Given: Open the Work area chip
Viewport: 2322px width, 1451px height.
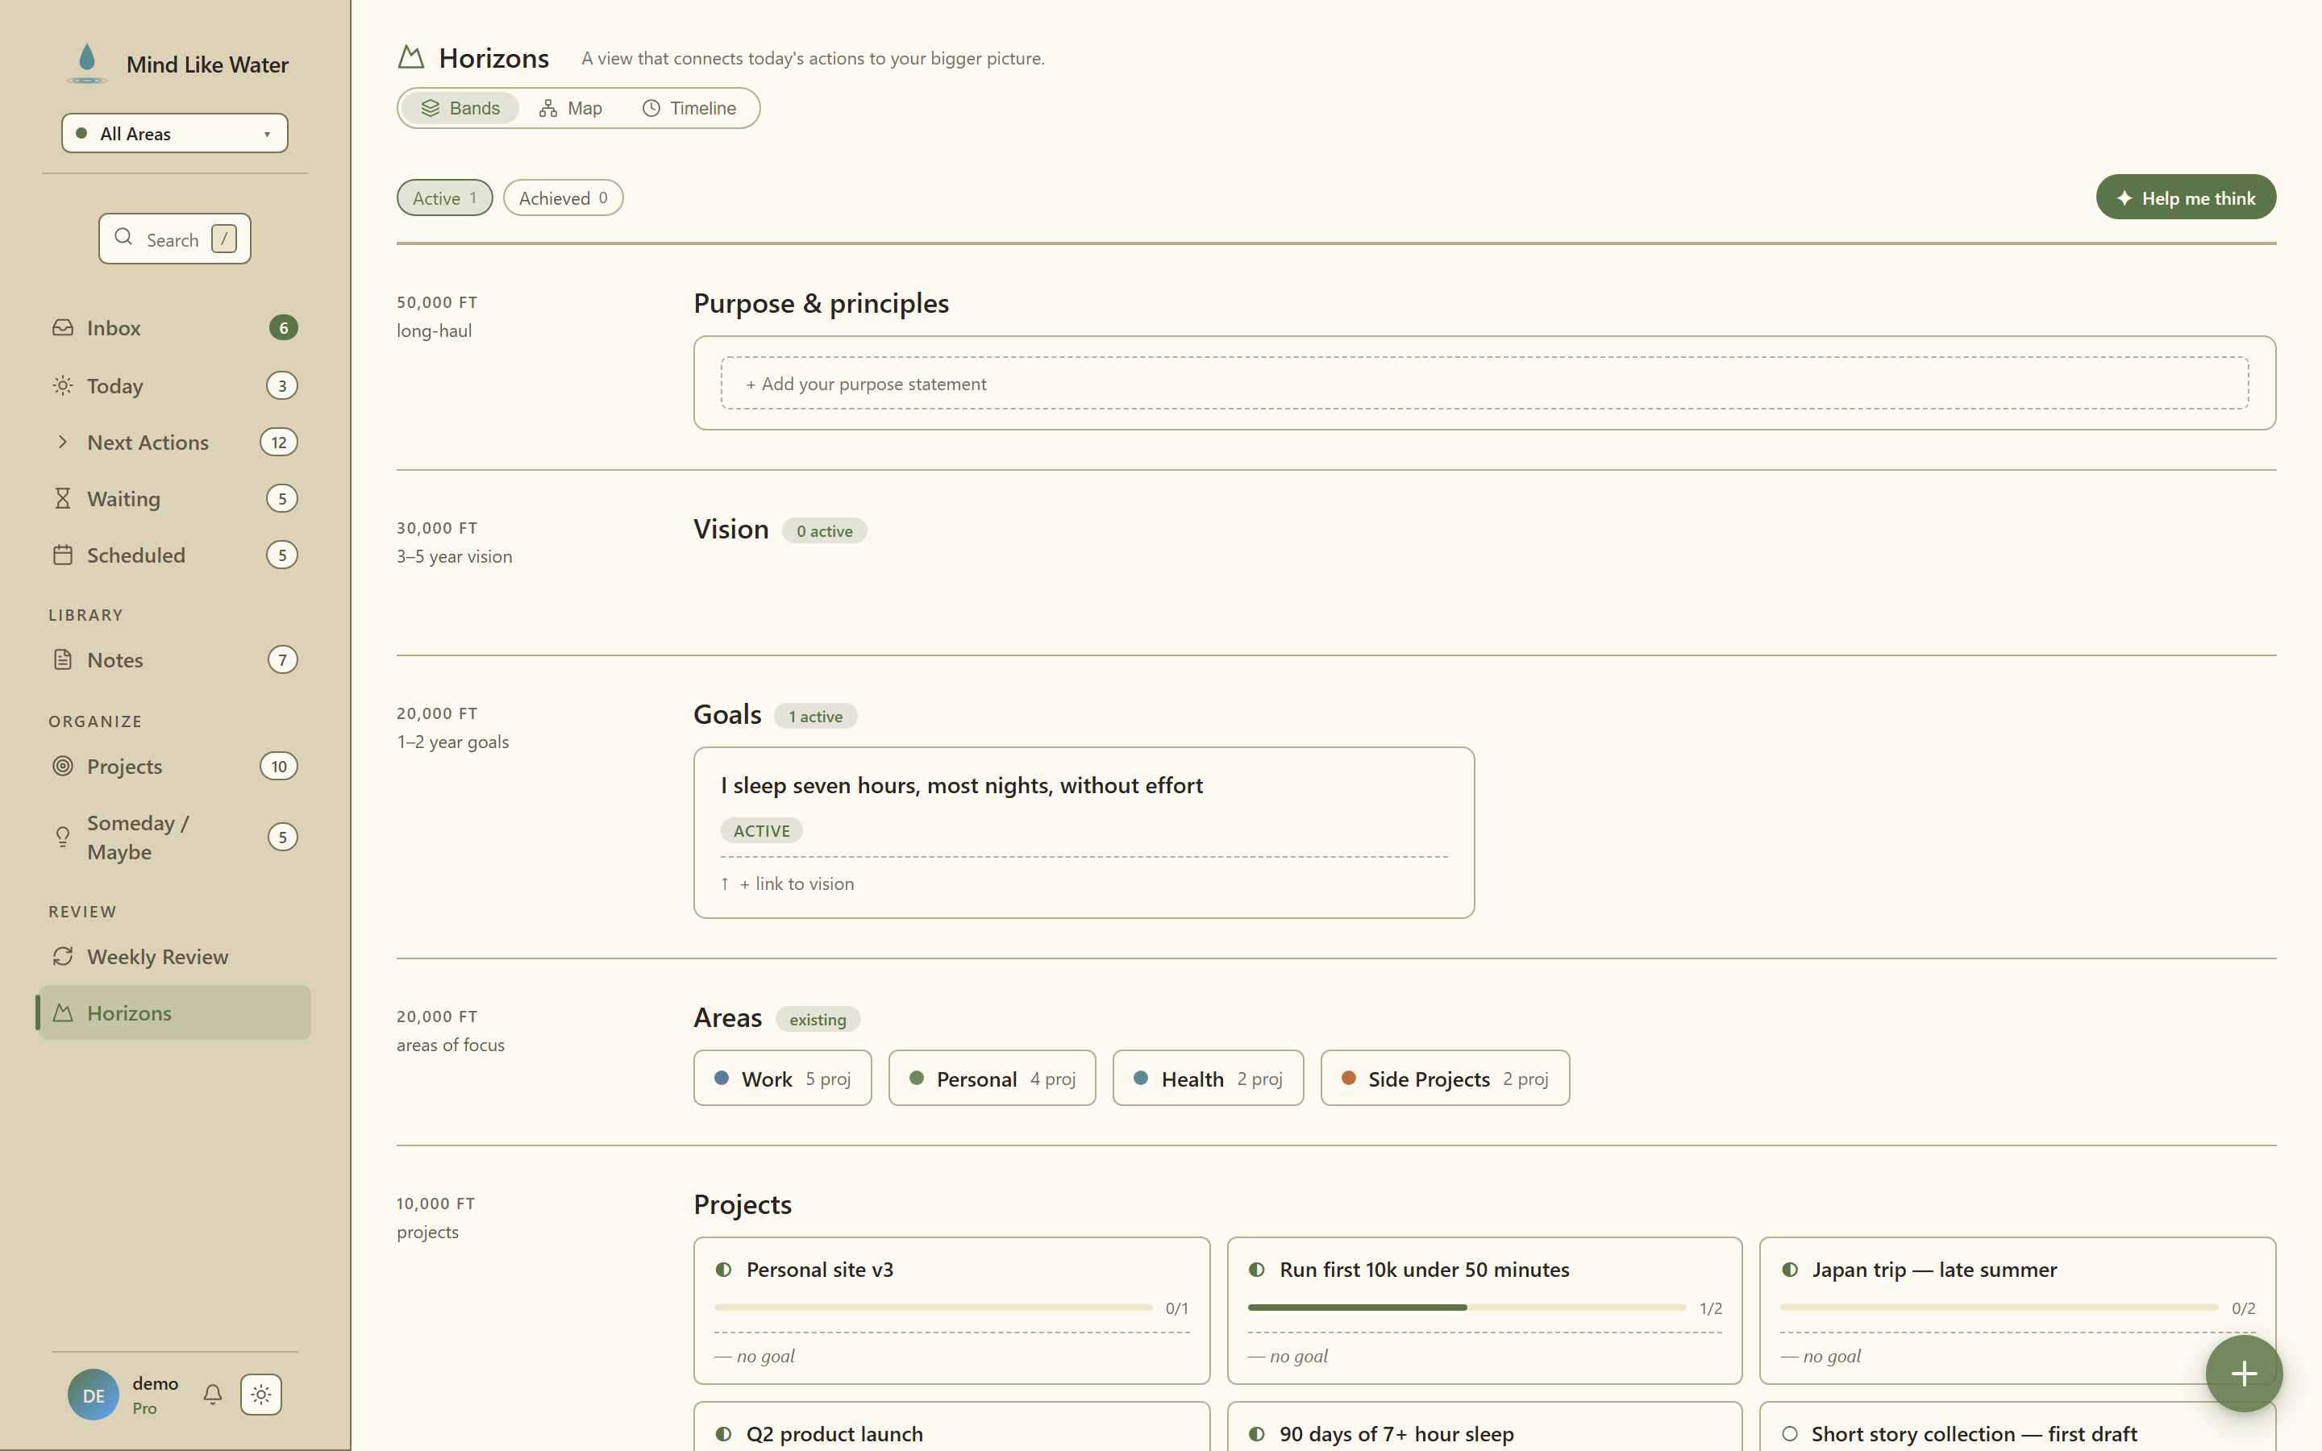Looking at the screenshot, I should pyautogui.click(x=782, y=1078).
